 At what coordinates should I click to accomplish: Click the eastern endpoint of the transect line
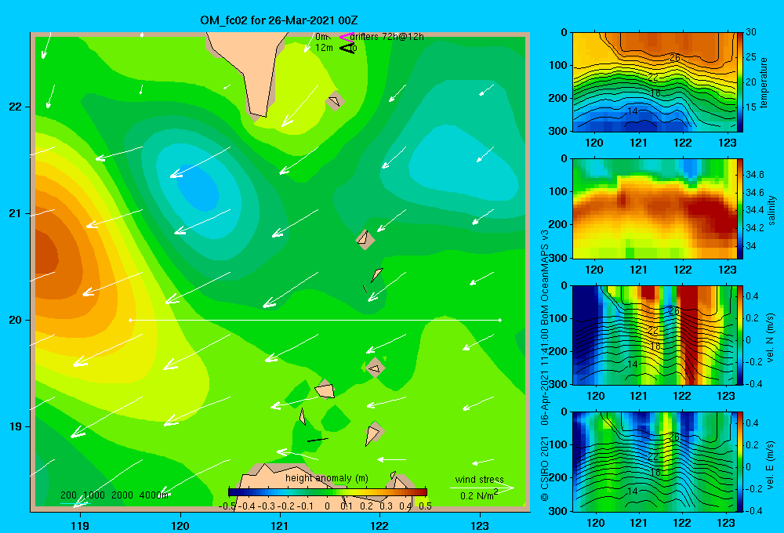(500, 320)
